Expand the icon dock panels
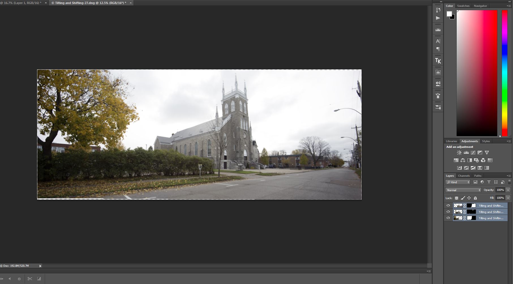Image resolution: width=513 pixels, height=284 pixels. [x=441, y=2]
